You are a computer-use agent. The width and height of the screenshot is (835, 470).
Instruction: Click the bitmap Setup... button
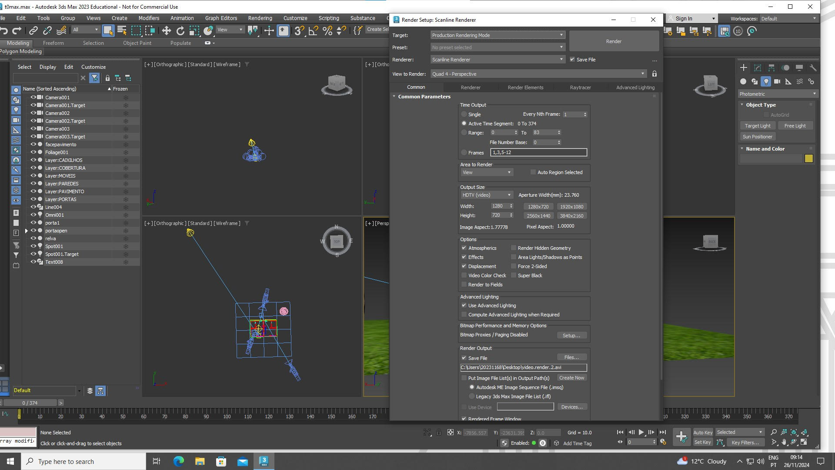point(571,336)
